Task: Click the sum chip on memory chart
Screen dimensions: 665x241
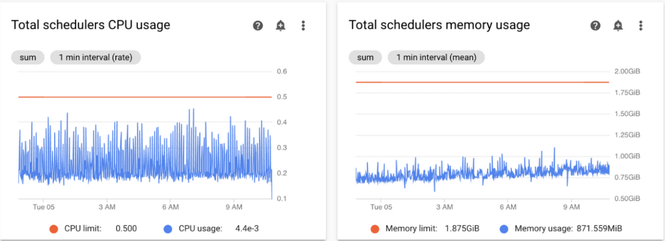Action: coord(365,57)
